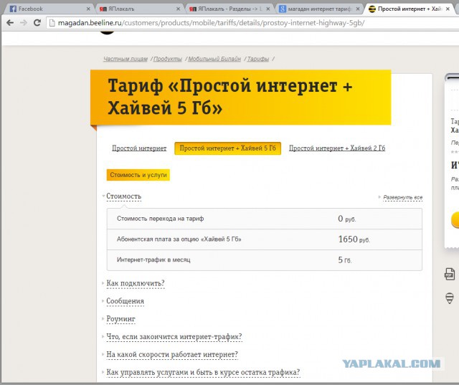
Task: Click the Beeline striped bulb icon under the PDF icon
Action: (450, 298)
